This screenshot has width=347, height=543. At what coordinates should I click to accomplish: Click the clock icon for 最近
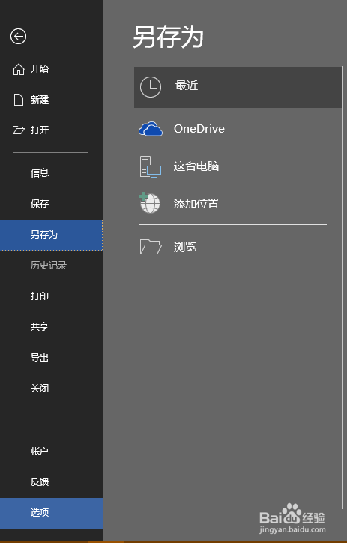tap(151, 87)
